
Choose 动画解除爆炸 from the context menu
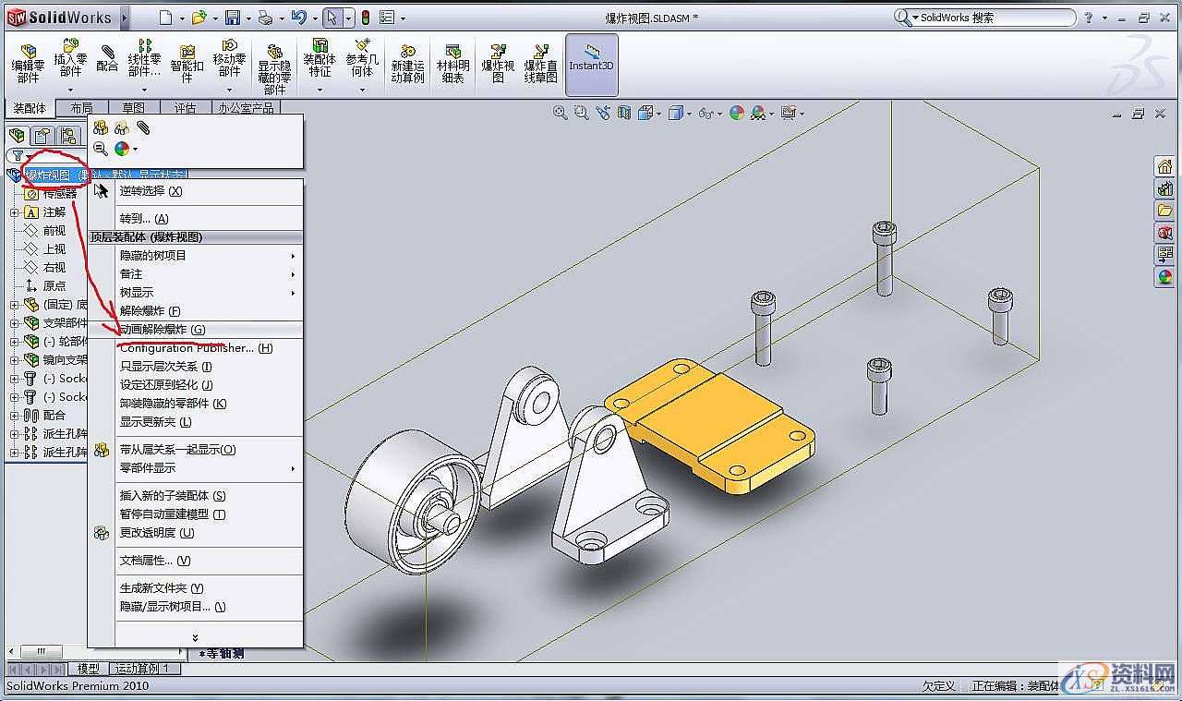(171, 329)
